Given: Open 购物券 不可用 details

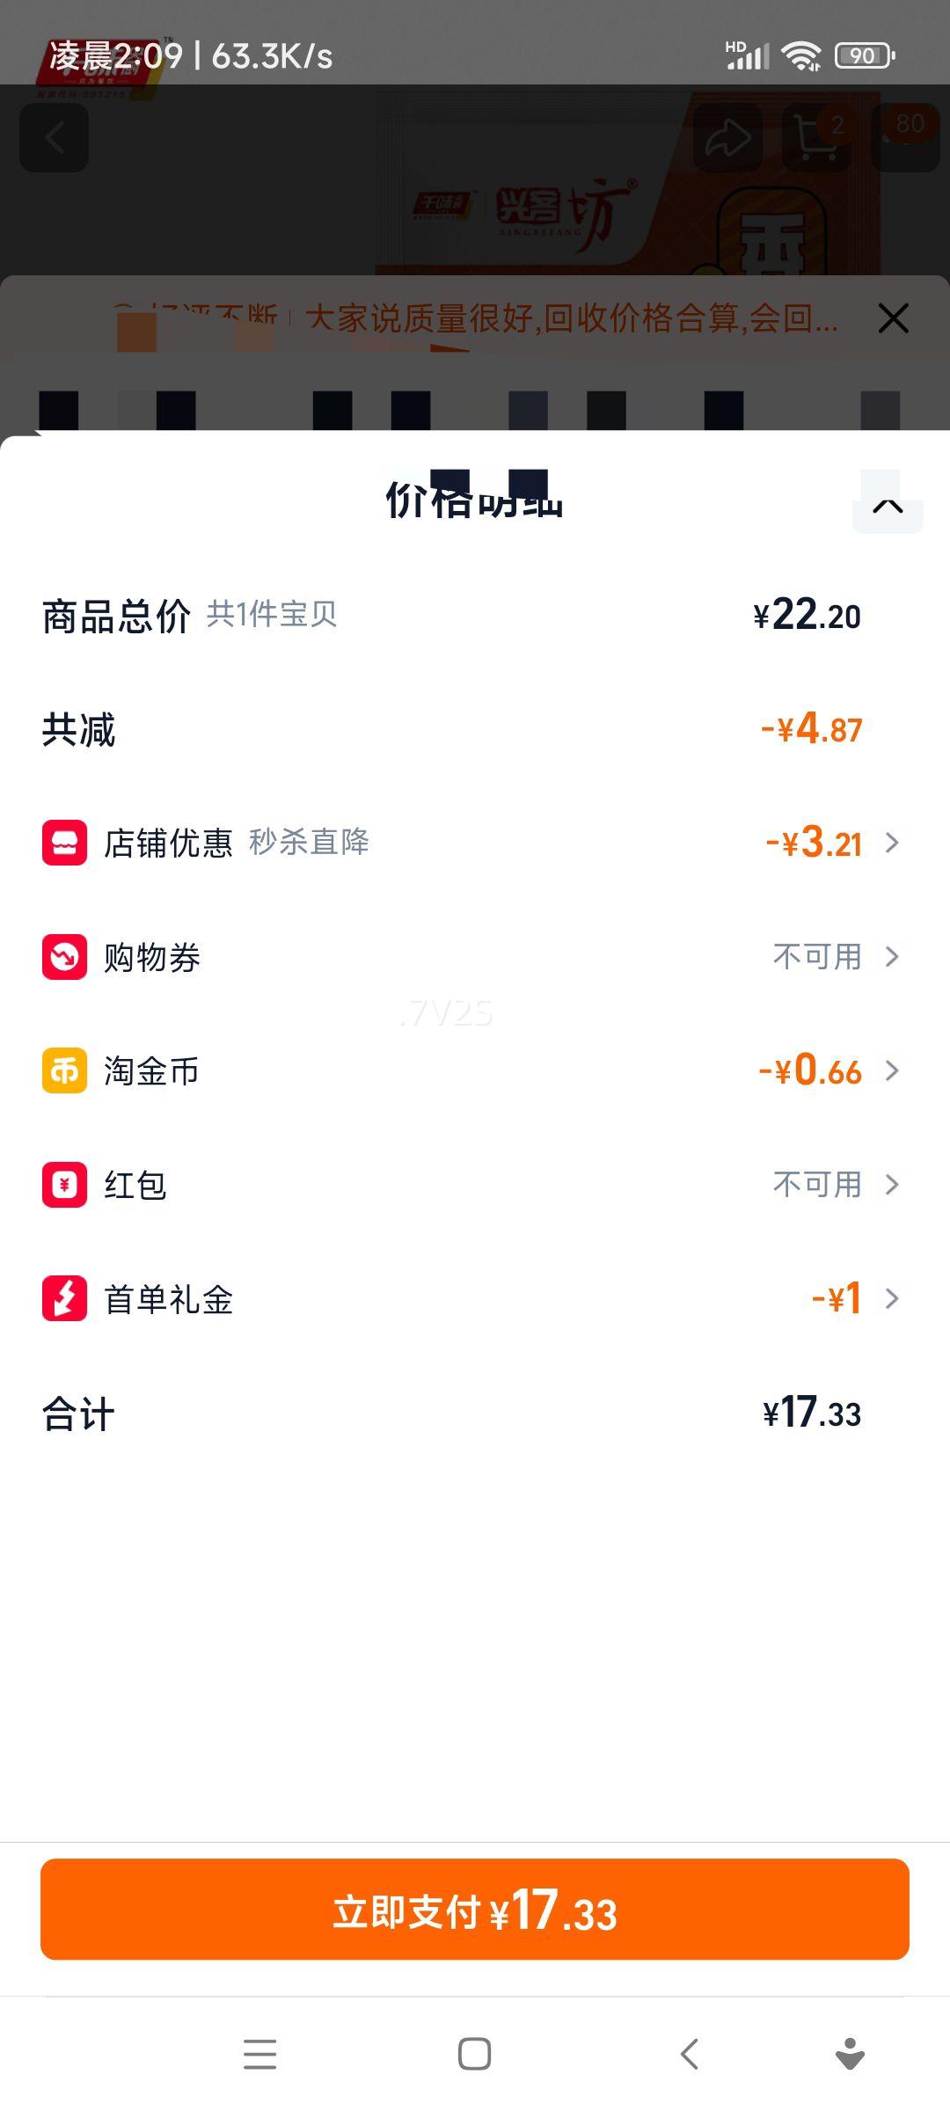Looking at the screenshot, I should point(834,956).
